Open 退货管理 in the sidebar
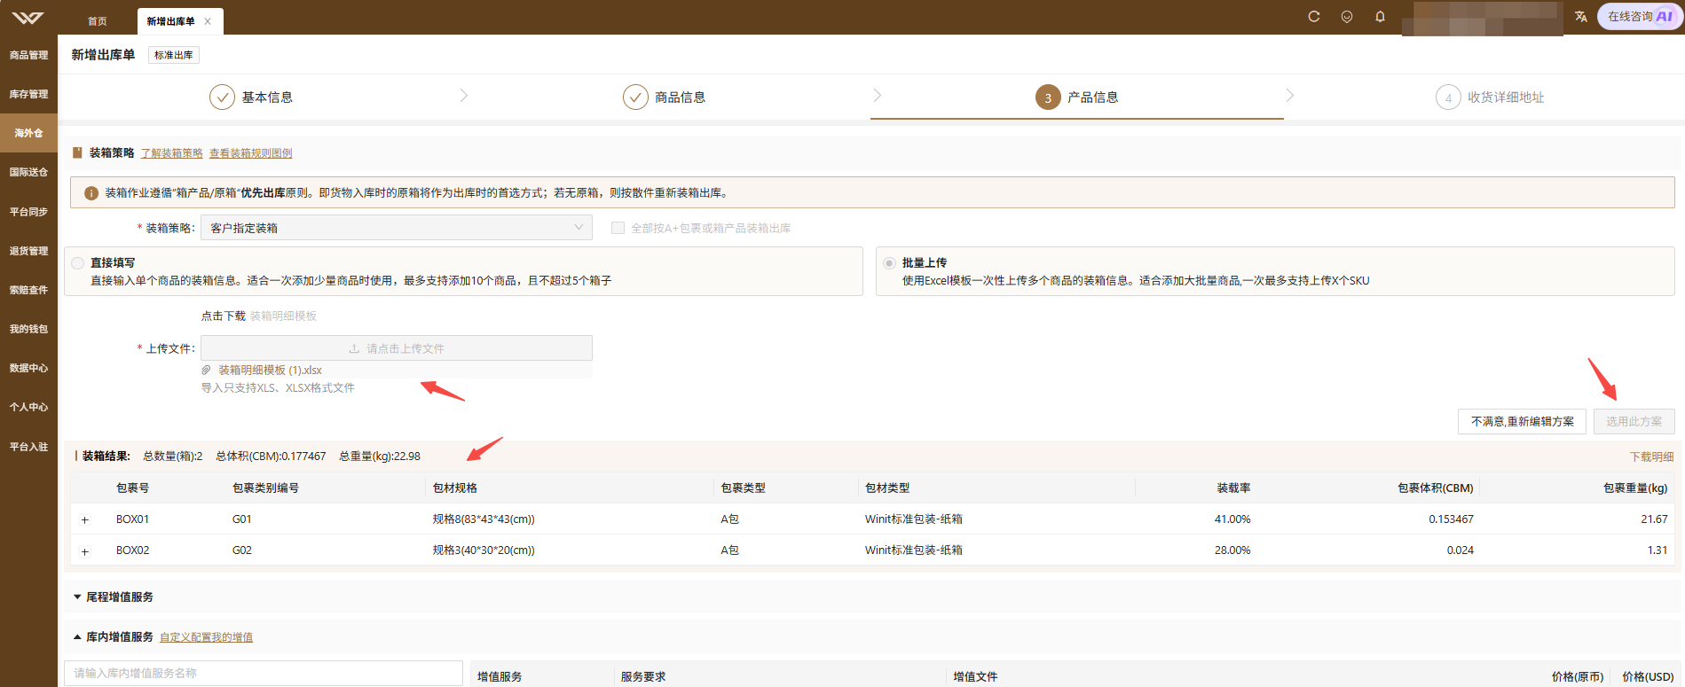 [28, 251]
